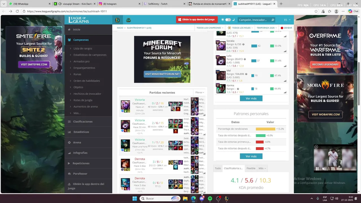Image resolution: width=361 pixels, height=203 pixels.
Task: Open the Temporada 2025 dropdown
Action: [267, 28]
